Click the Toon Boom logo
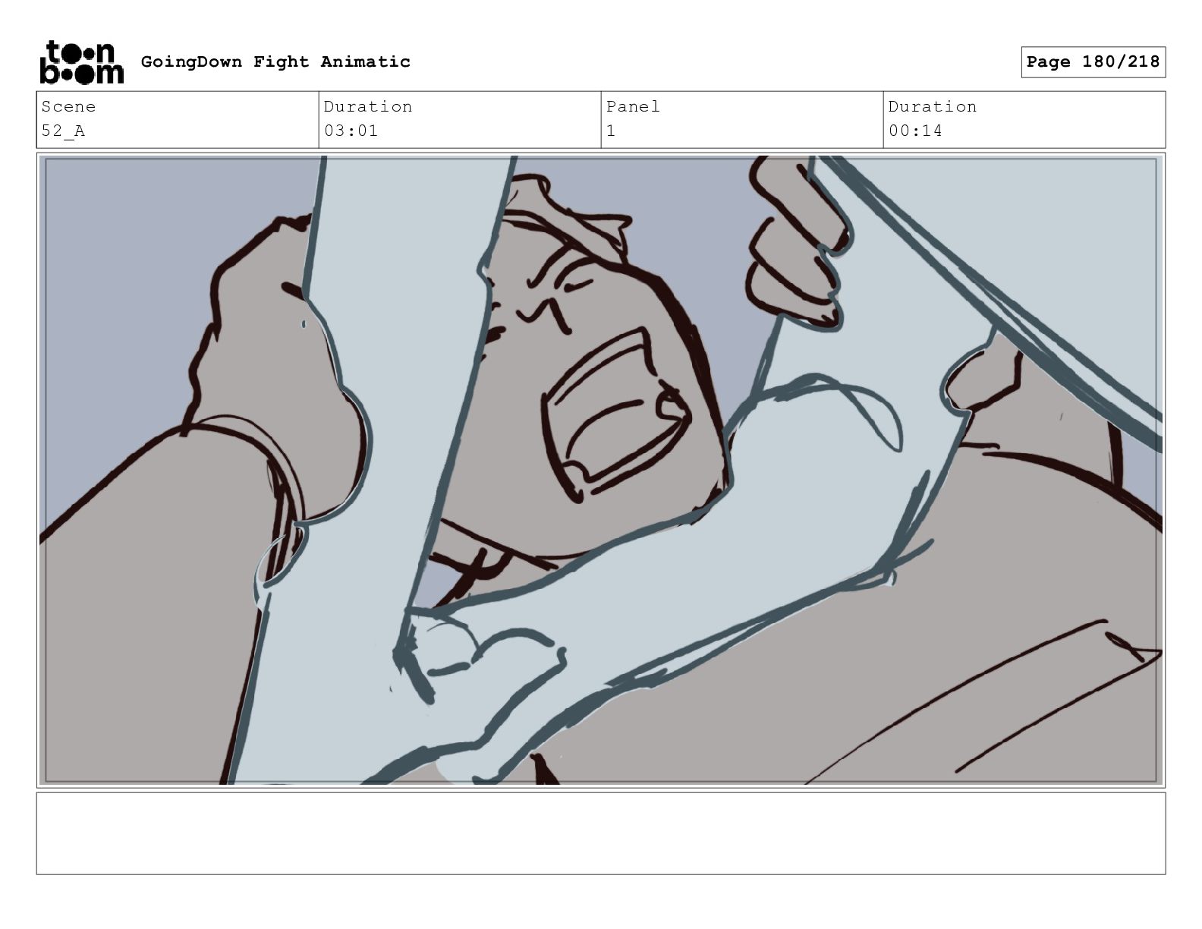 pyautogui.click(x=80, y=62)
